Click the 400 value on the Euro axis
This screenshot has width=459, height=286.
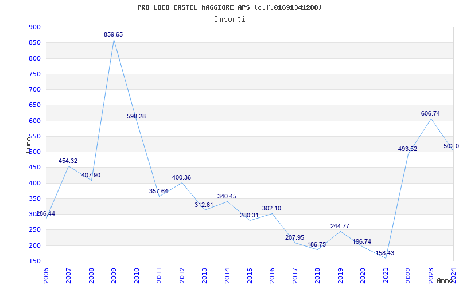pos(34,183)
